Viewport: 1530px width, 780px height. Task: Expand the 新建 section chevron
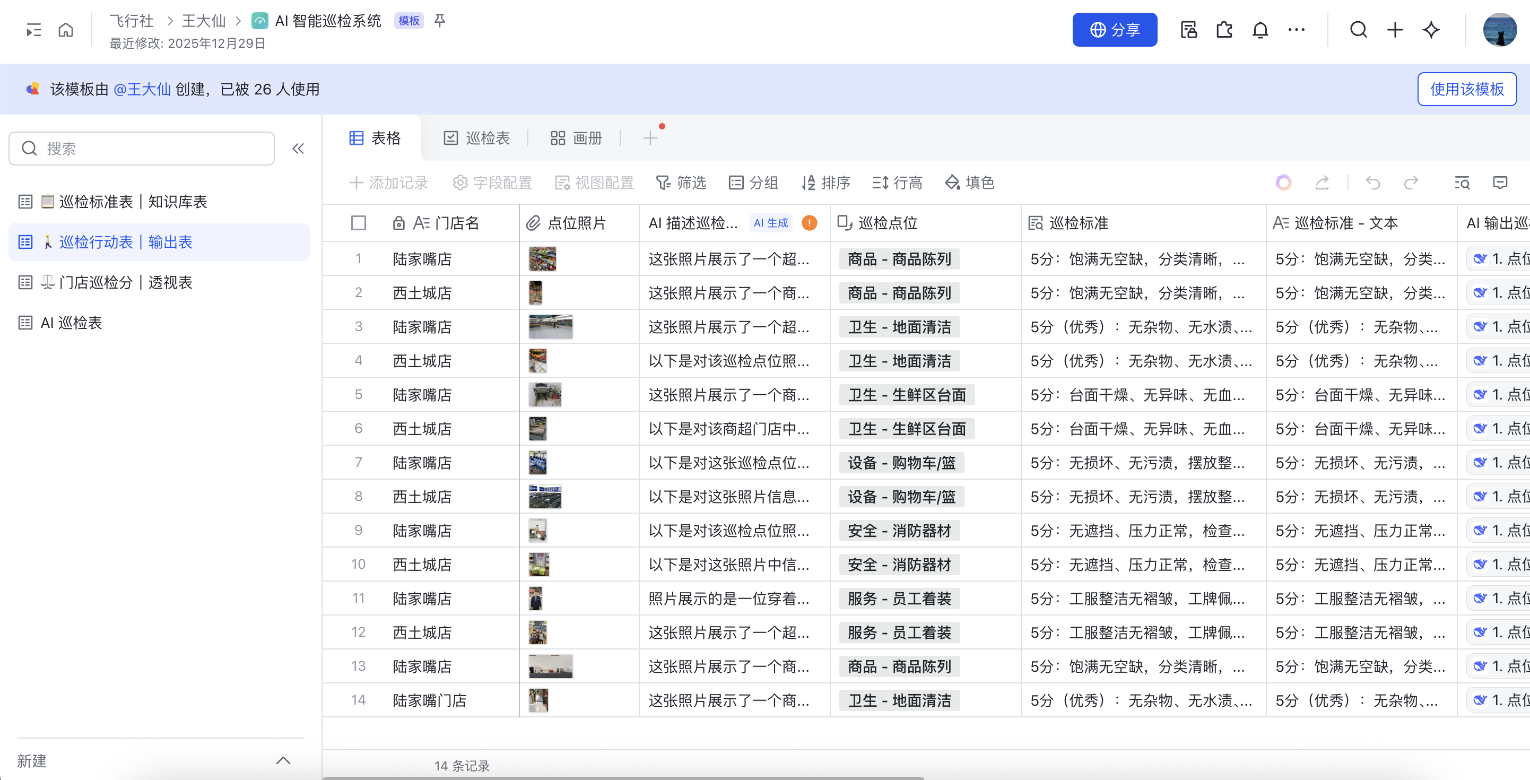(x=283, y=760)
